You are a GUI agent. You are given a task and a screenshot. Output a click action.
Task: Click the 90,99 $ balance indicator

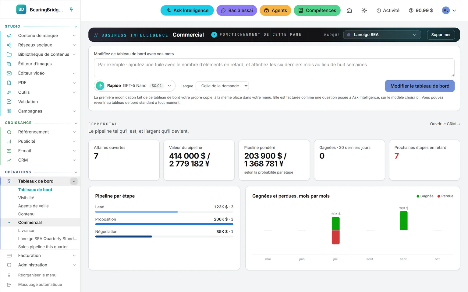[421, 10]
